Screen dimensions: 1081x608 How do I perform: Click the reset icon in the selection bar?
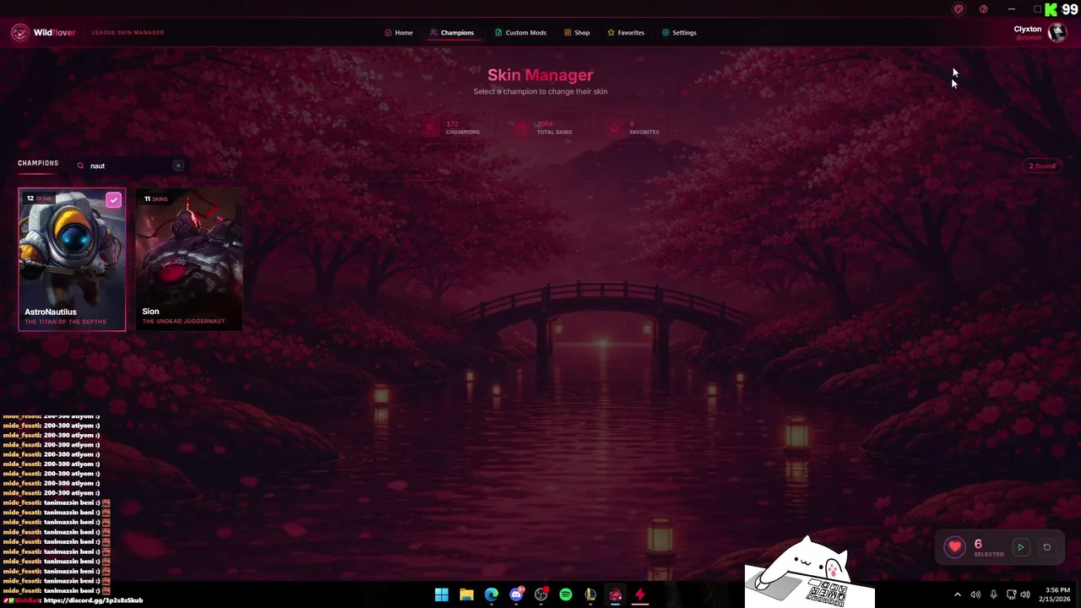click(x=1046, y=547)
